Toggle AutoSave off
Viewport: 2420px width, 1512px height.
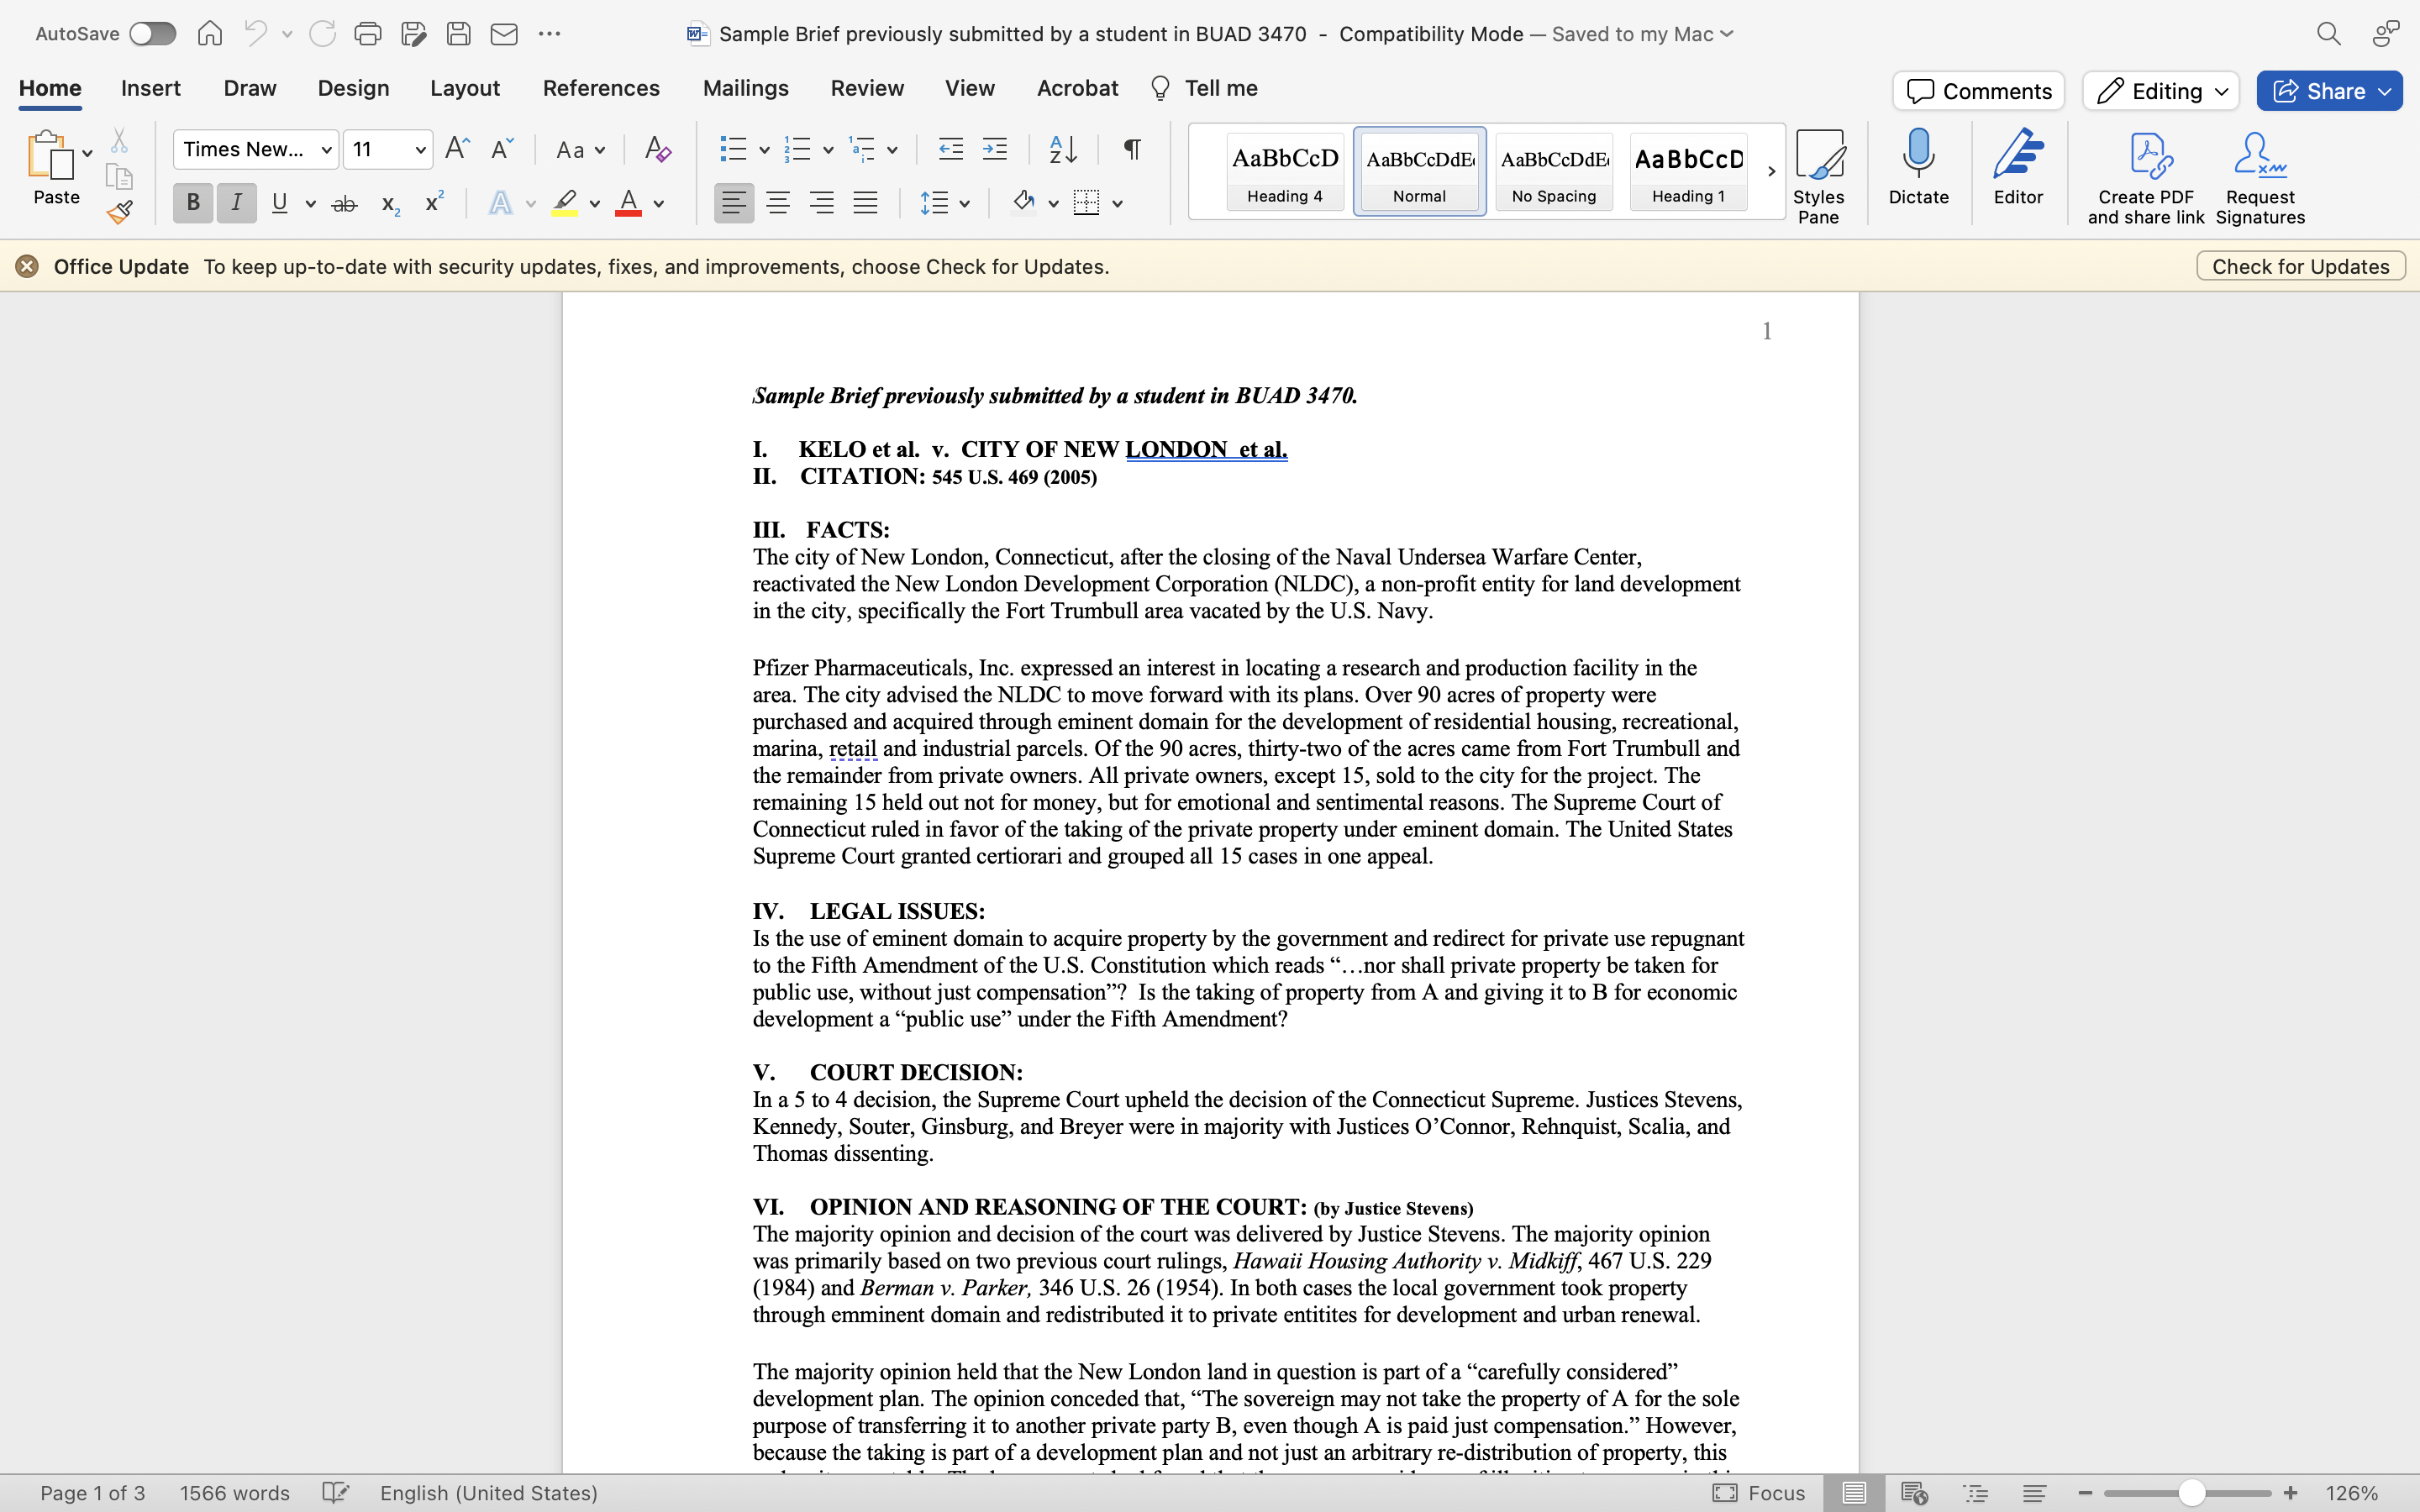[152, 33]
